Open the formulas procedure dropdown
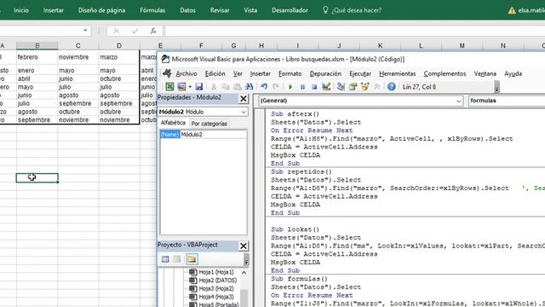This screenshot has height=307, width=545. (x=507, y=101)
